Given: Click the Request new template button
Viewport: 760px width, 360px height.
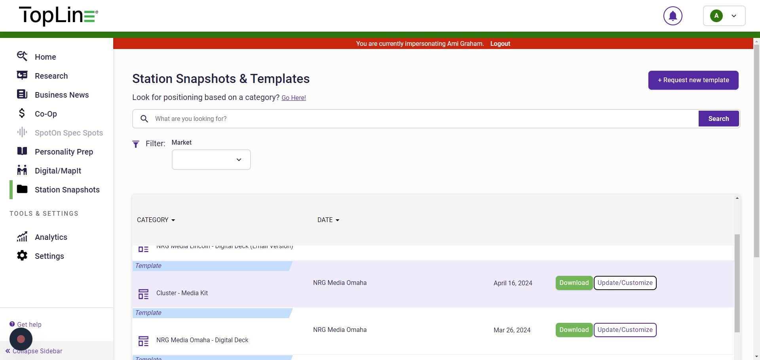Looking at the screenshot, I should pyautogui.click(x=693, y=80).
